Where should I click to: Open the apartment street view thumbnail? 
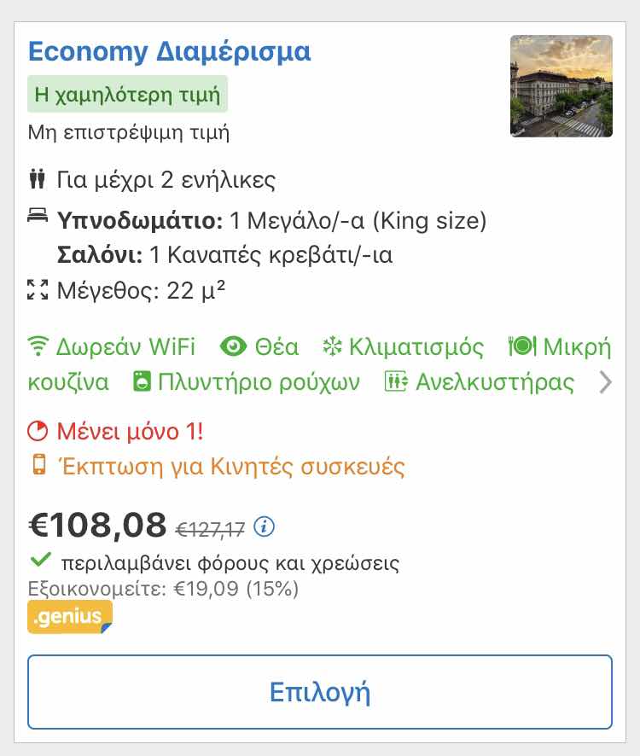pyautogui.click(x=561, y=86)
